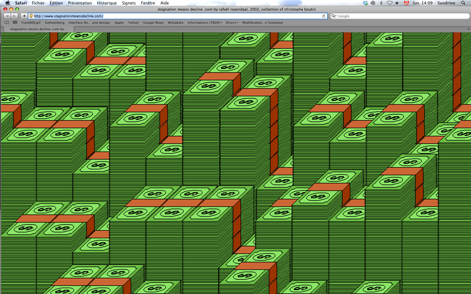Open a new tab with plus
This screenshot has height=294, width=471.
[x=468, y=29]
